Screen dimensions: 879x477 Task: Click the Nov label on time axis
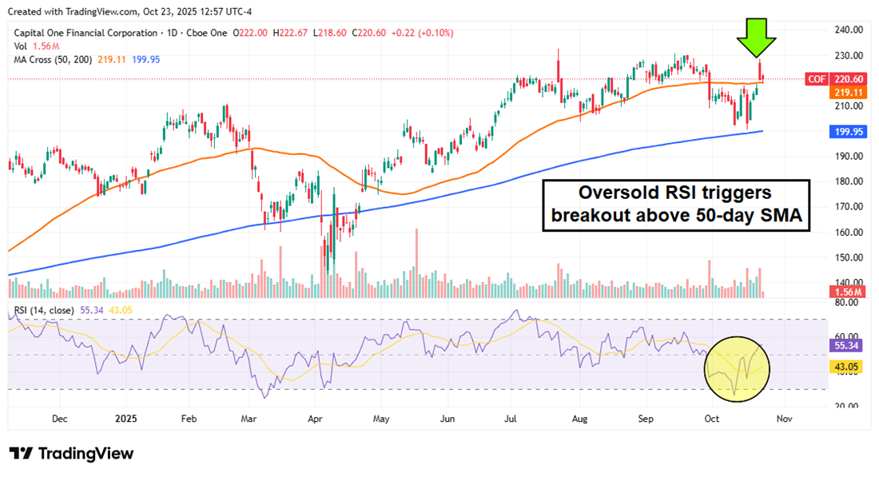point(784,419)
